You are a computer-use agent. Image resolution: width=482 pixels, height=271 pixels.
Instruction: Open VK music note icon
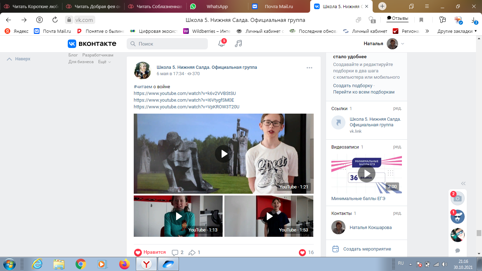pyautogui.click(x=239, y=43)
